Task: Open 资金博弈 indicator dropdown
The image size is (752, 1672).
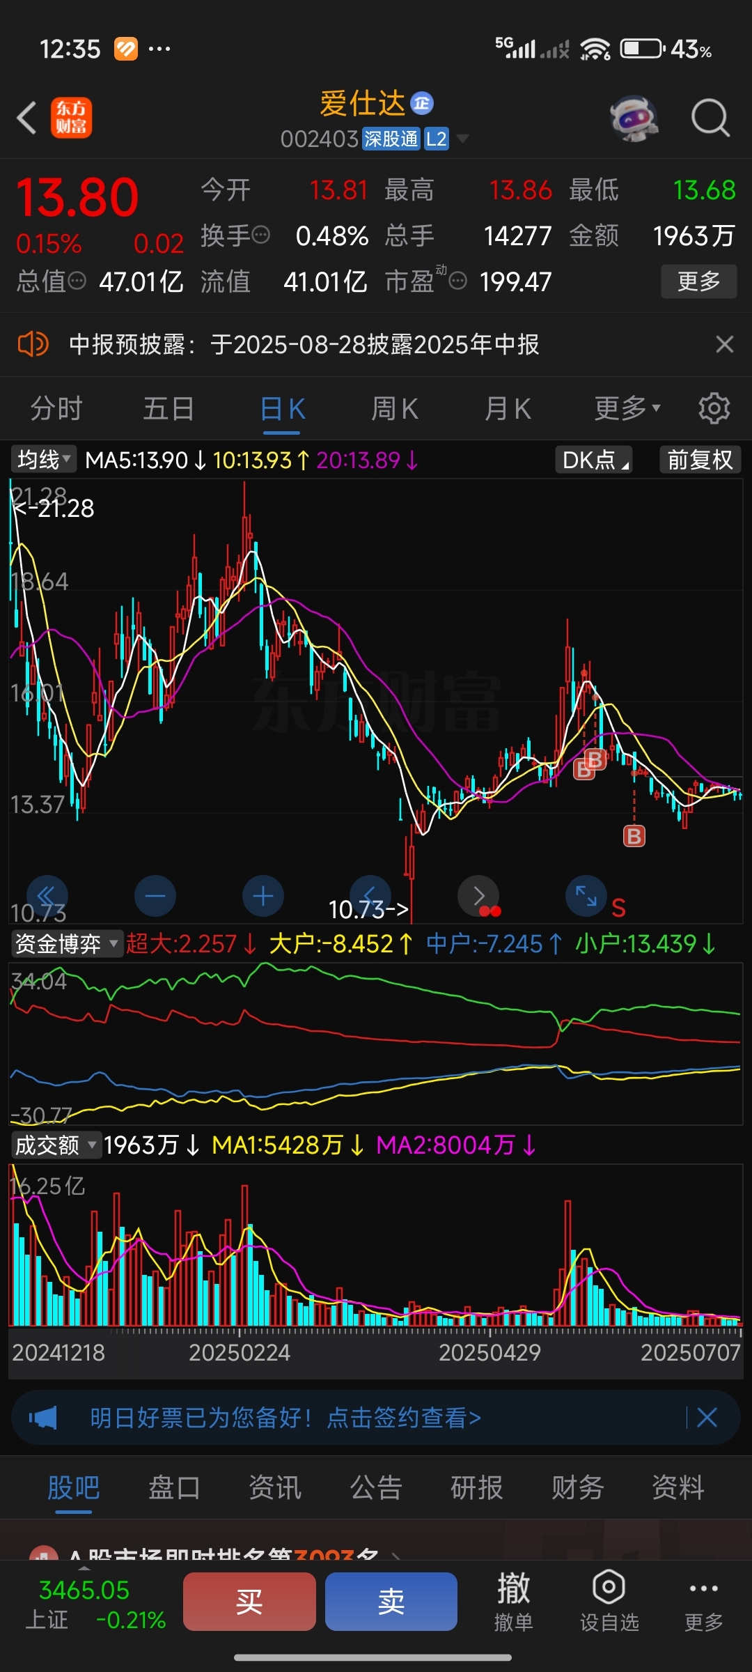Action: 67,944
